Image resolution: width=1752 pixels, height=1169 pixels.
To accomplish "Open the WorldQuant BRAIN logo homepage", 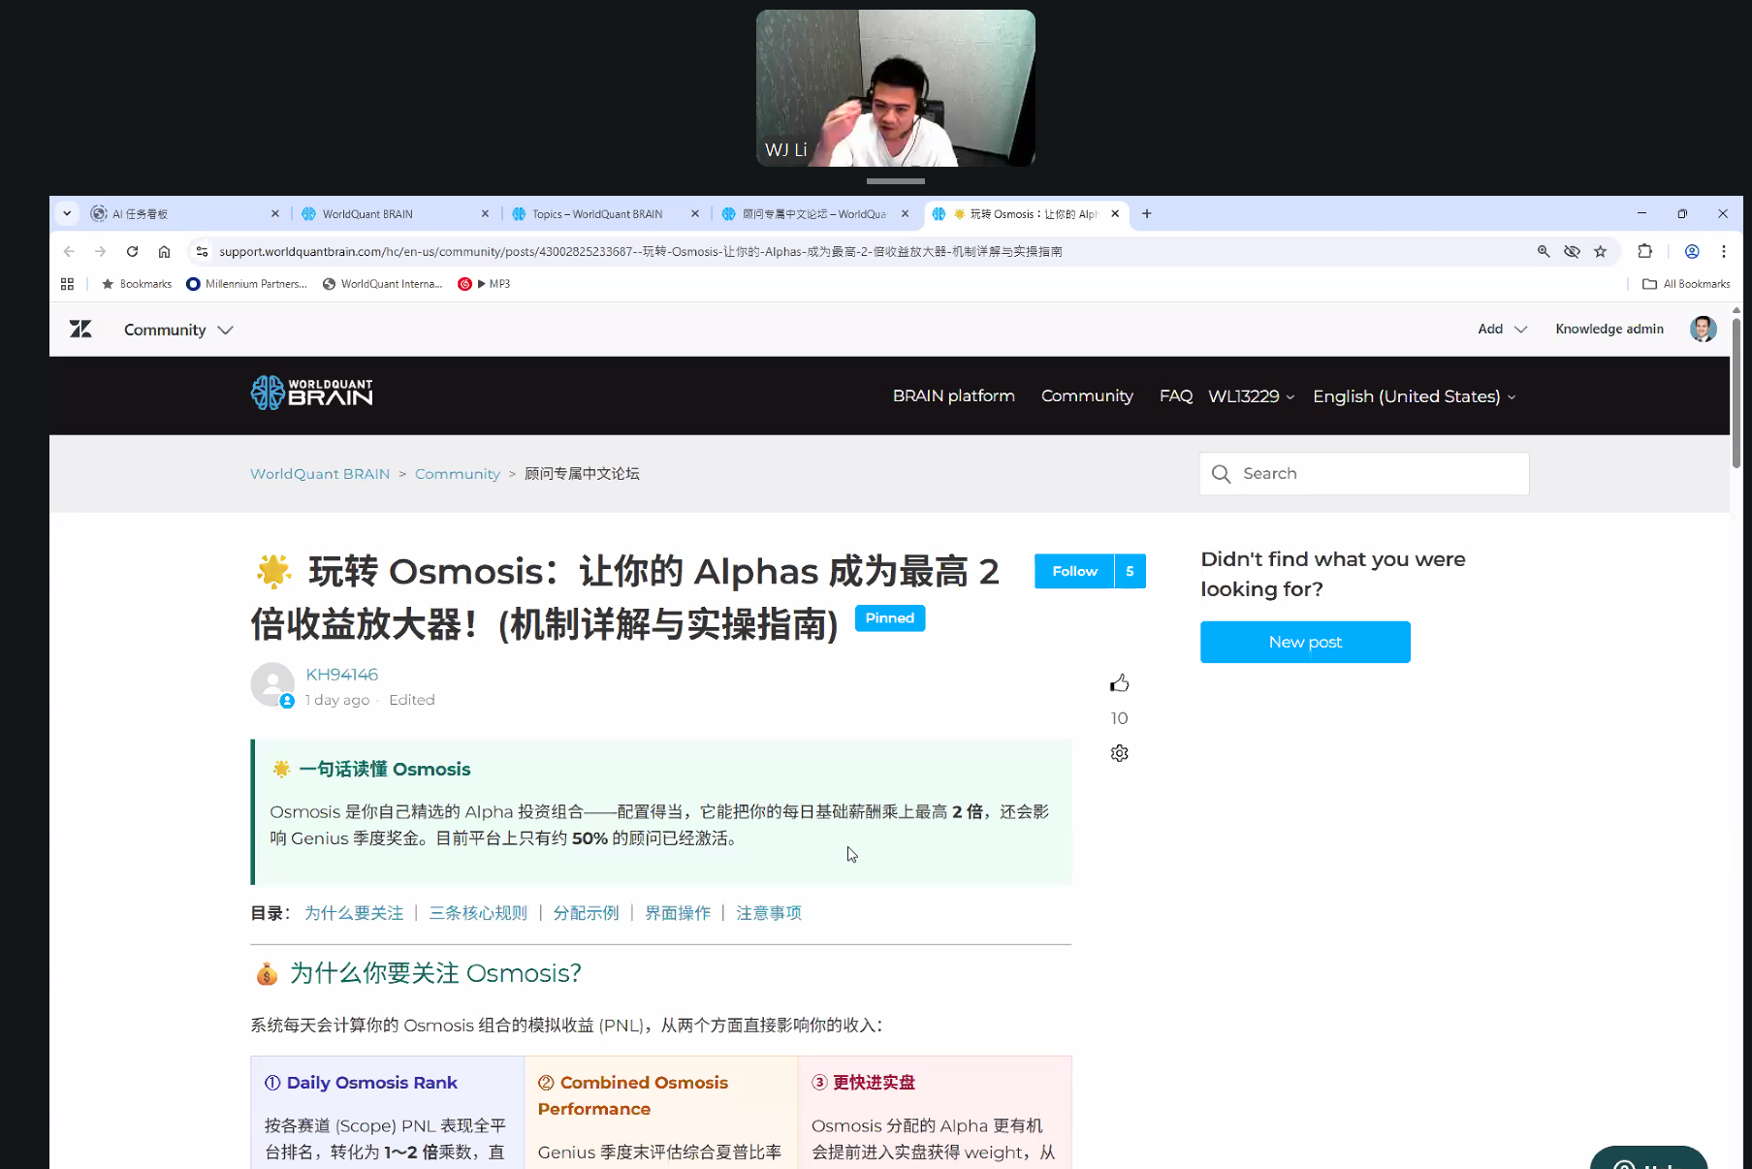I will pyautogui.click(x=311, y=393).
